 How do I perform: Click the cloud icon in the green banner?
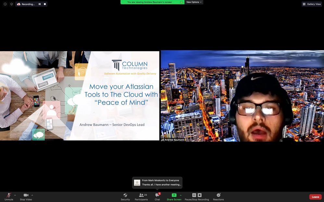tap(181, 2)
